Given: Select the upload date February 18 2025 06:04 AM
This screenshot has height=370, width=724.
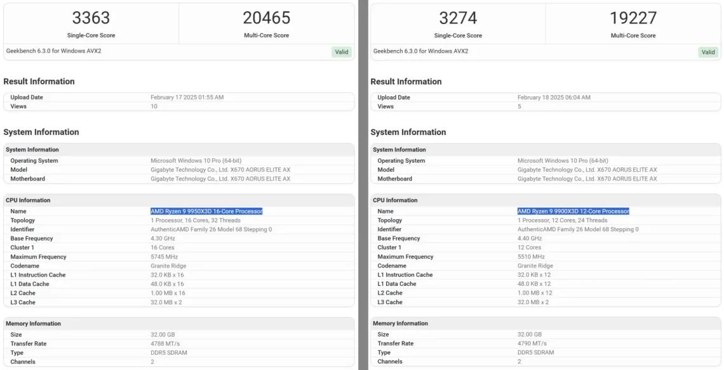Looking at the screenshot, I should (554, 97).
